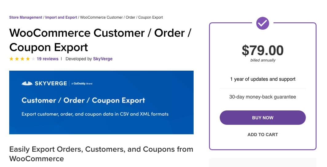Click the purple BUY NOW button

262,118
